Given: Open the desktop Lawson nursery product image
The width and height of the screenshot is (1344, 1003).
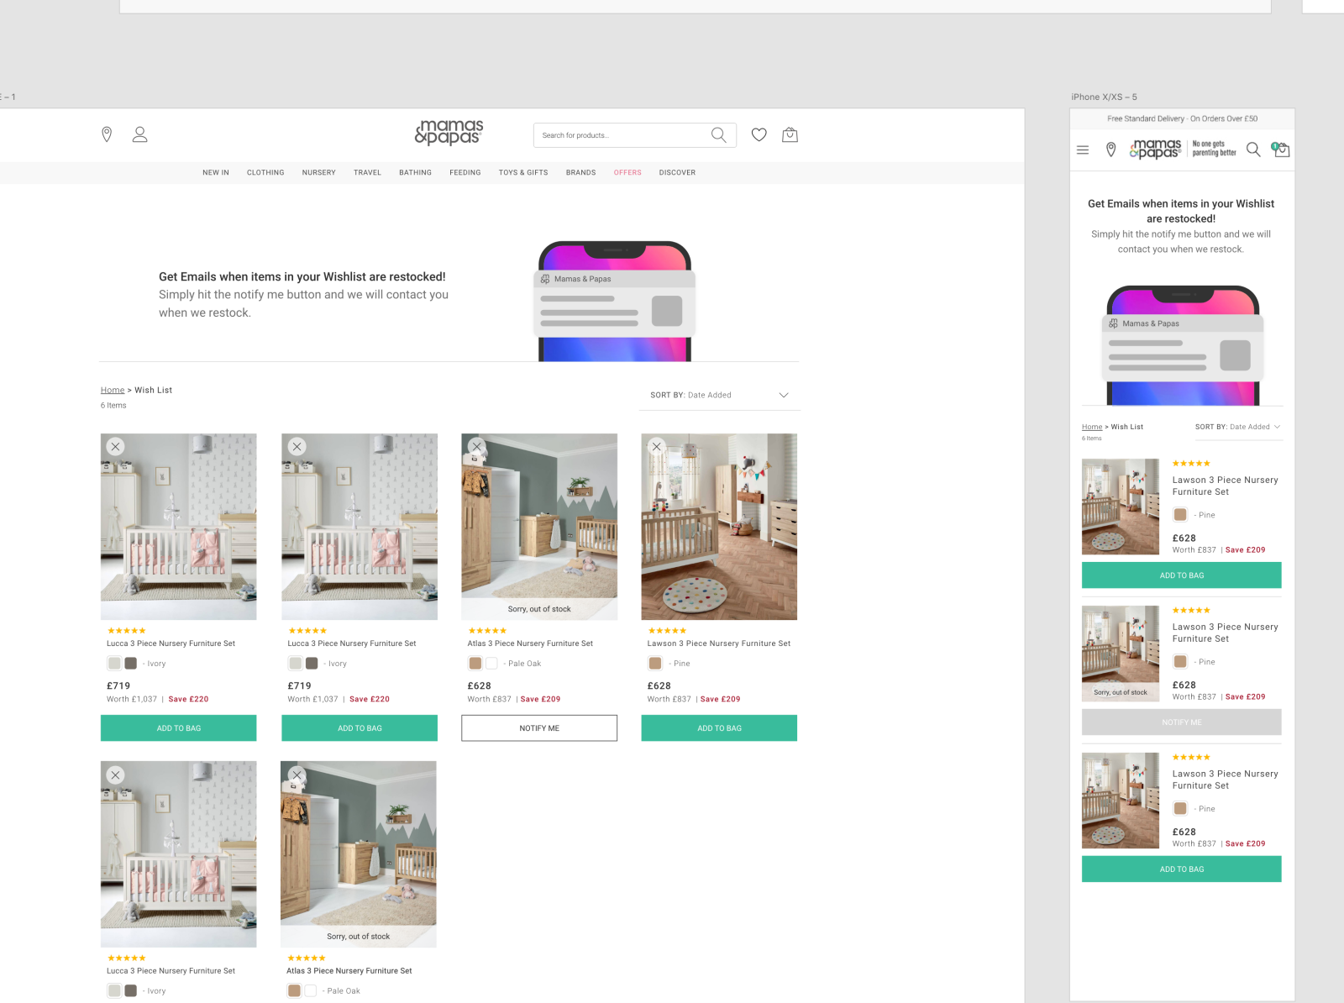Looking at the screenshot, I should tap(719, 527).
